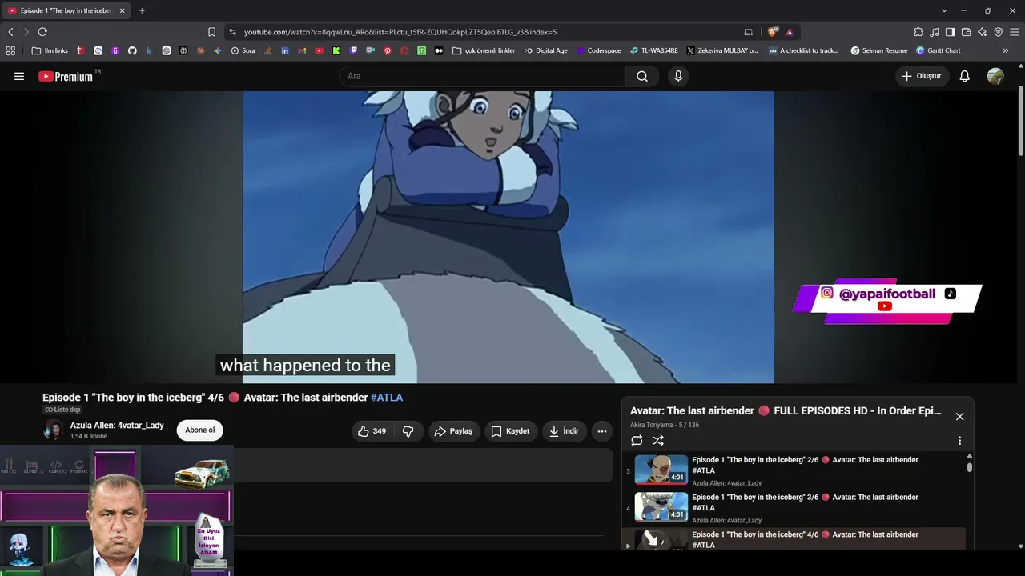
Task: Open Brave Rewards triangle icon
Action: tap(790, 32)
